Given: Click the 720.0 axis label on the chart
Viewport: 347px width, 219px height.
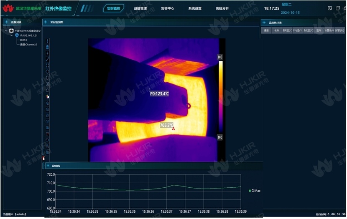Looking at the screenshot, I should (51, 174).
